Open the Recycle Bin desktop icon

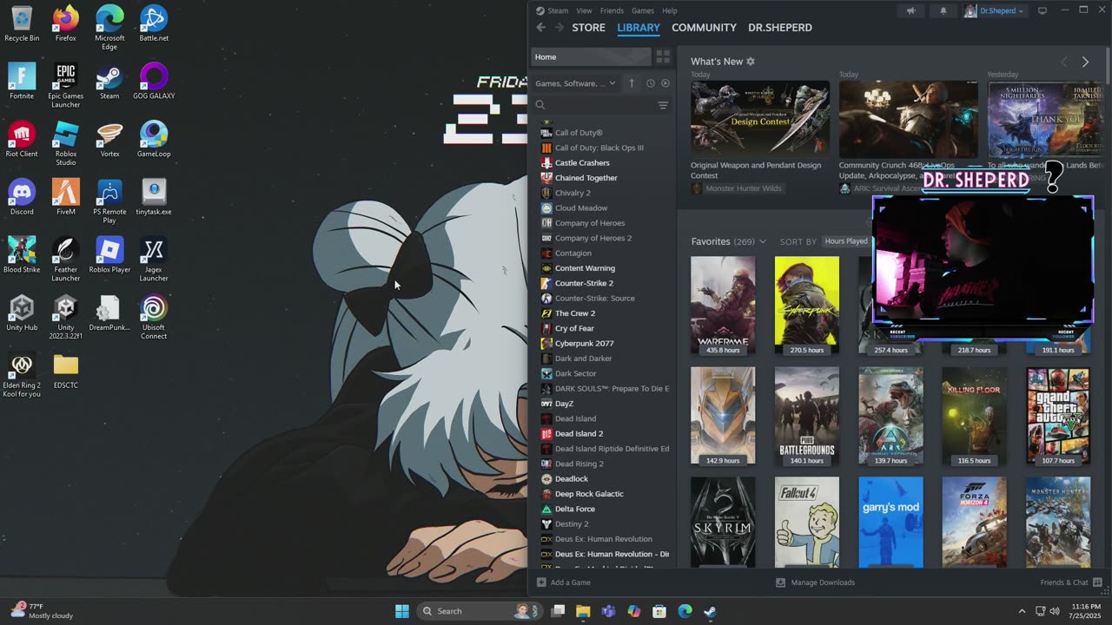point(22,24)
